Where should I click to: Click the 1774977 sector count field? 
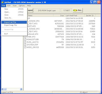67,11
